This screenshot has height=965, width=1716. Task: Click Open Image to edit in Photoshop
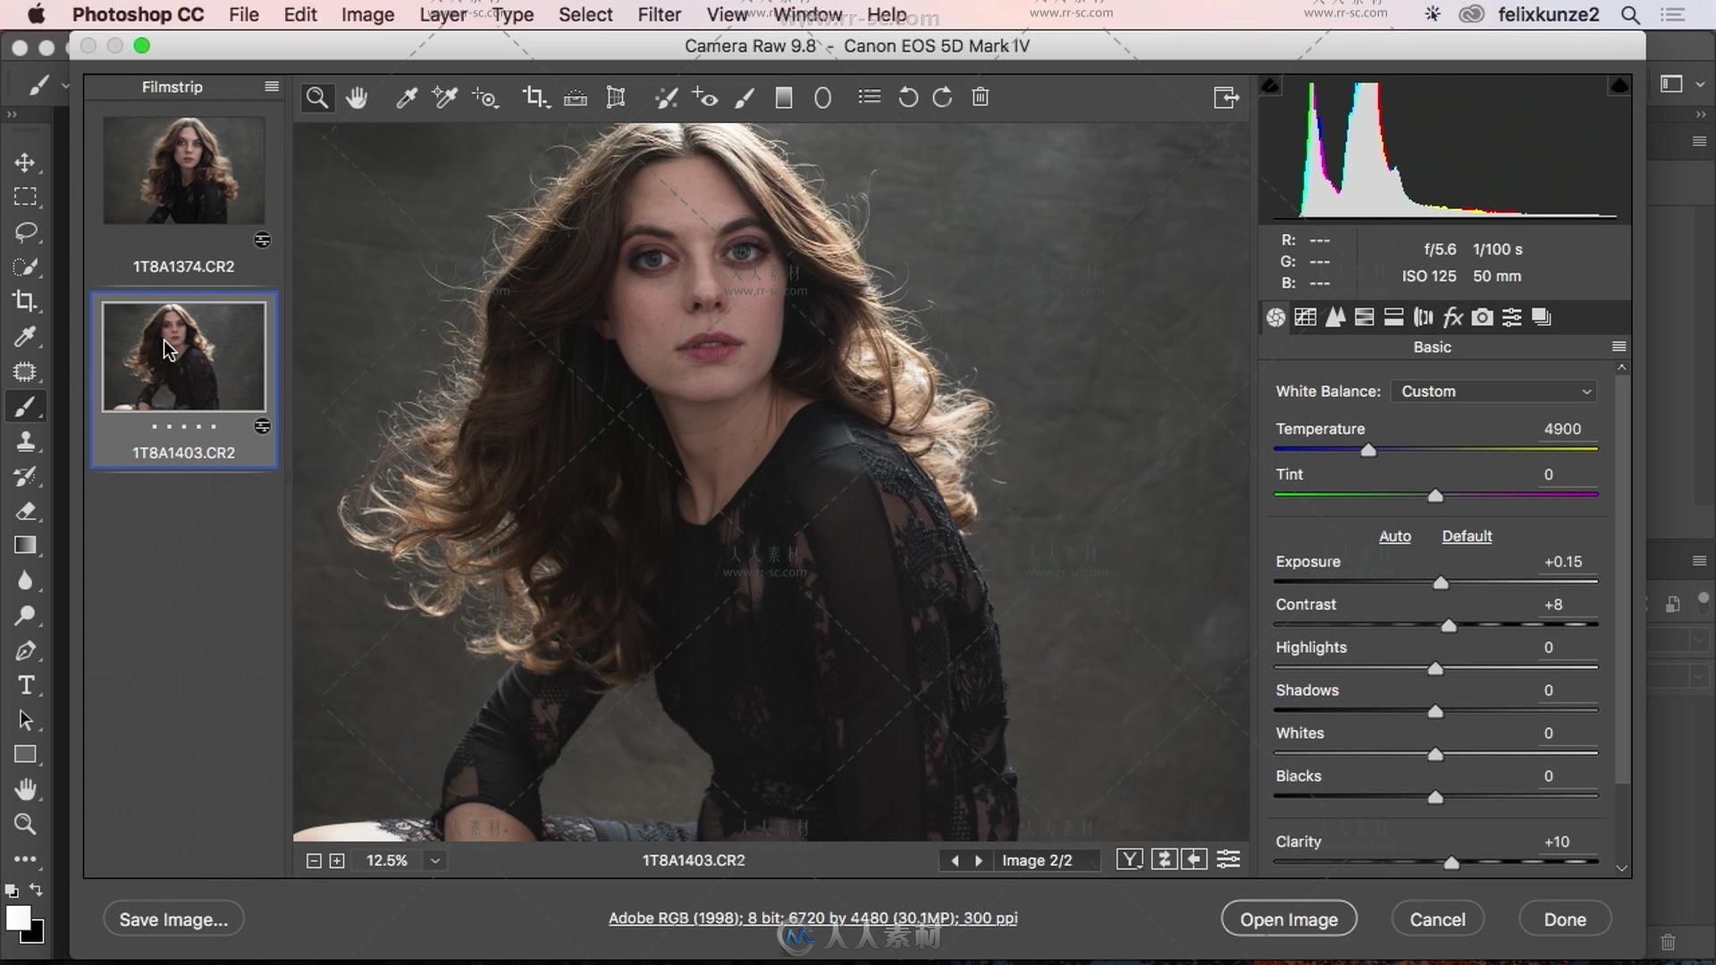click(1288, 919)
